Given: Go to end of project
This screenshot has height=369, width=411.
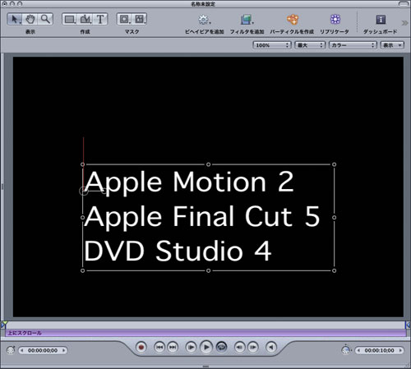Looking at the screenshot, I should (173, 348).
